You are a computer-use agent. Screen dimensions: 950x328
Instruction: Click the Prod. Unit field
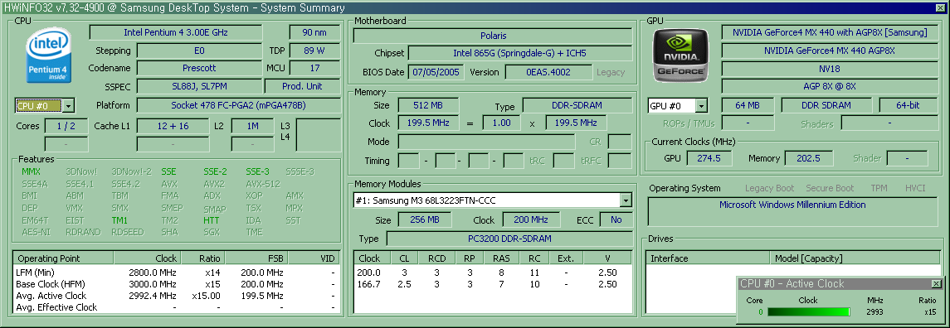(302, 86)
